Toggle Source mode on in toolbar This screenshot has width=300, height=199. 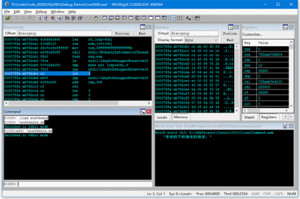coord(173,18)
